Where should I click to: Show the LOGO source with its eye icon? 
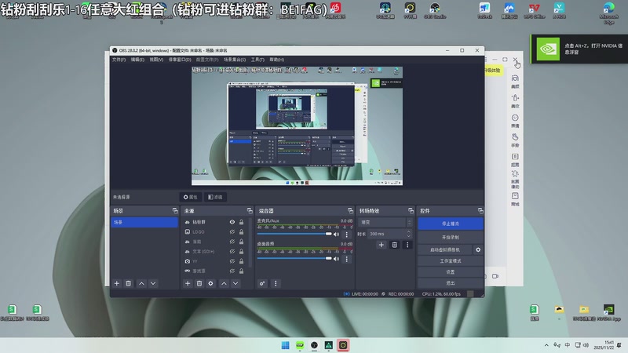click(232, 231)
